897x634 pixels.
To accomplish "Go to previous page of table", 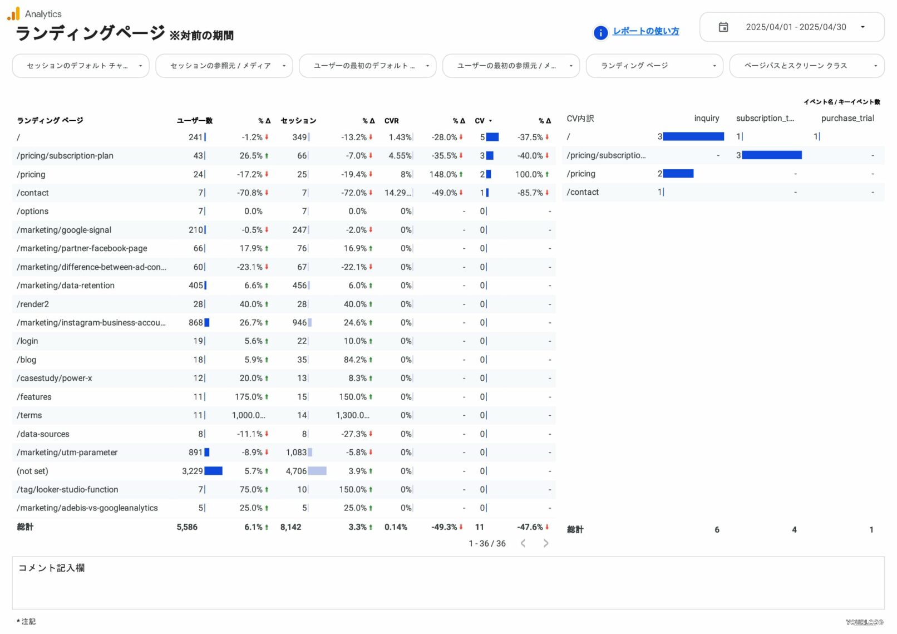I will tap(523, 543).
